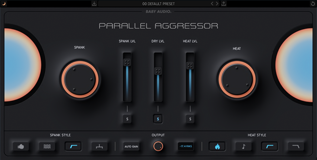
Task: Select the fist Spank Style icon
Action: [x=21, y=146]
